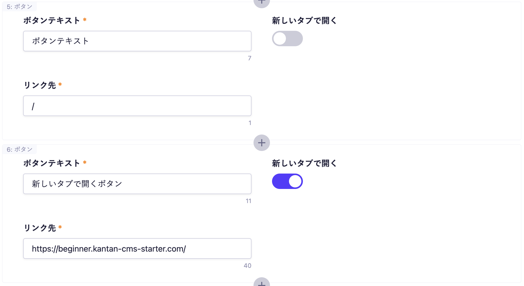Click the リンク先 label in block 6

[40, 228]
